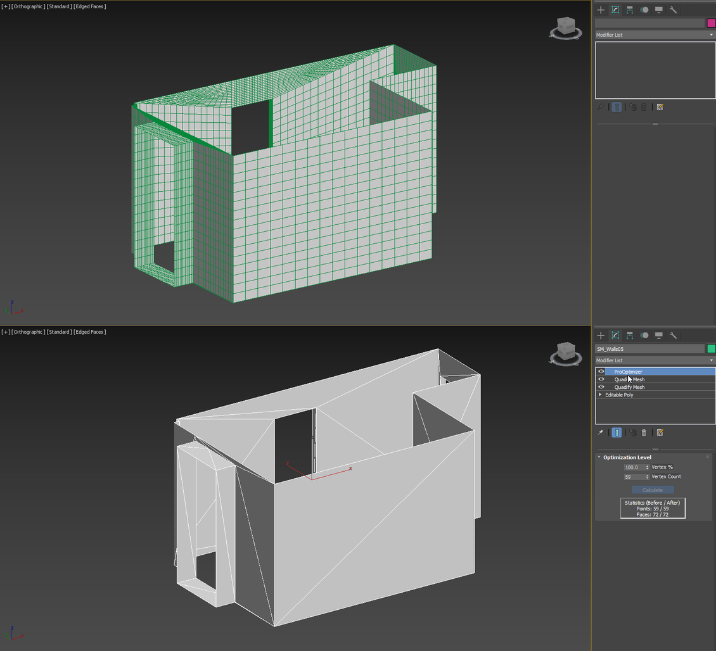Open the green object color swatch beside SM_Walls05

point(711,348)
